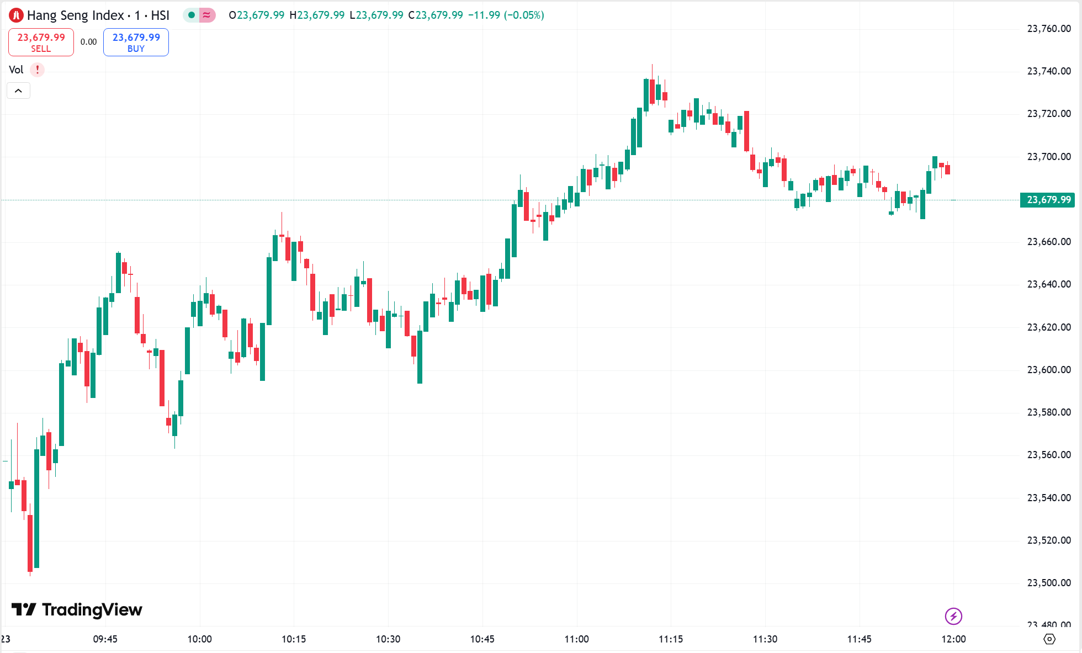Collapse the legend using the chevron button
1082x653 pixels.
pos(18,90)
